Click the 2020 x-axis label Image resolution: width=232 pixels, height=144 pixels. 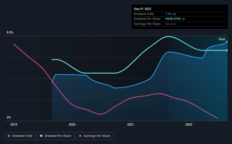pos(72,124)
